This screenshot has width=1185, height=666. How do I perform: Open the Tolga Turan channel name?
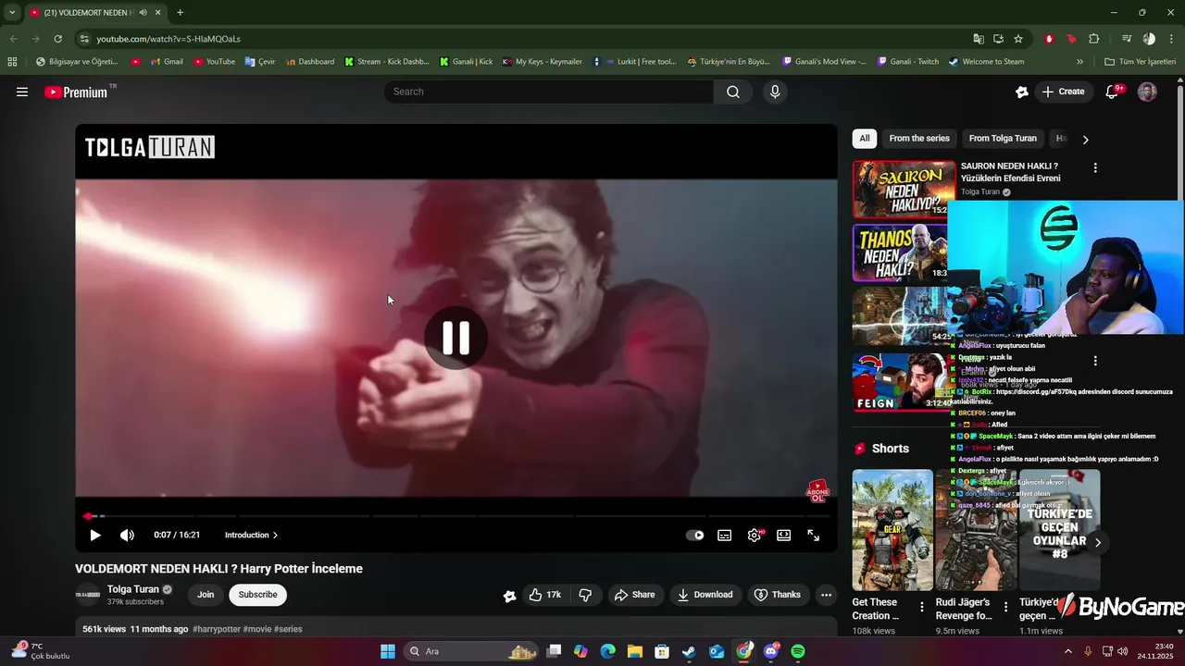pyautogui.click(x=133, y=589)
